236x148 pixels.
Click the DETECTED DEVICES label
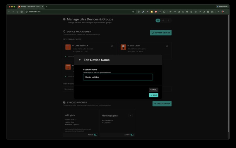pyautogui.click(x=72, y=39)
